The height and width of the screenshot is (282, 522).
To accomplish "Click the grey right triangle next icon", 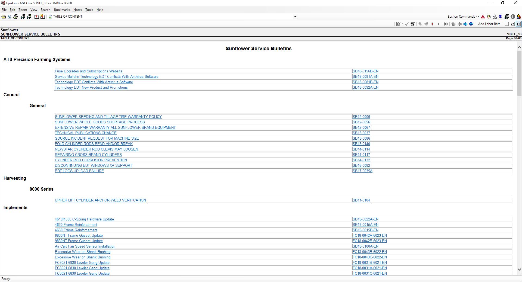I will point(438,24).
